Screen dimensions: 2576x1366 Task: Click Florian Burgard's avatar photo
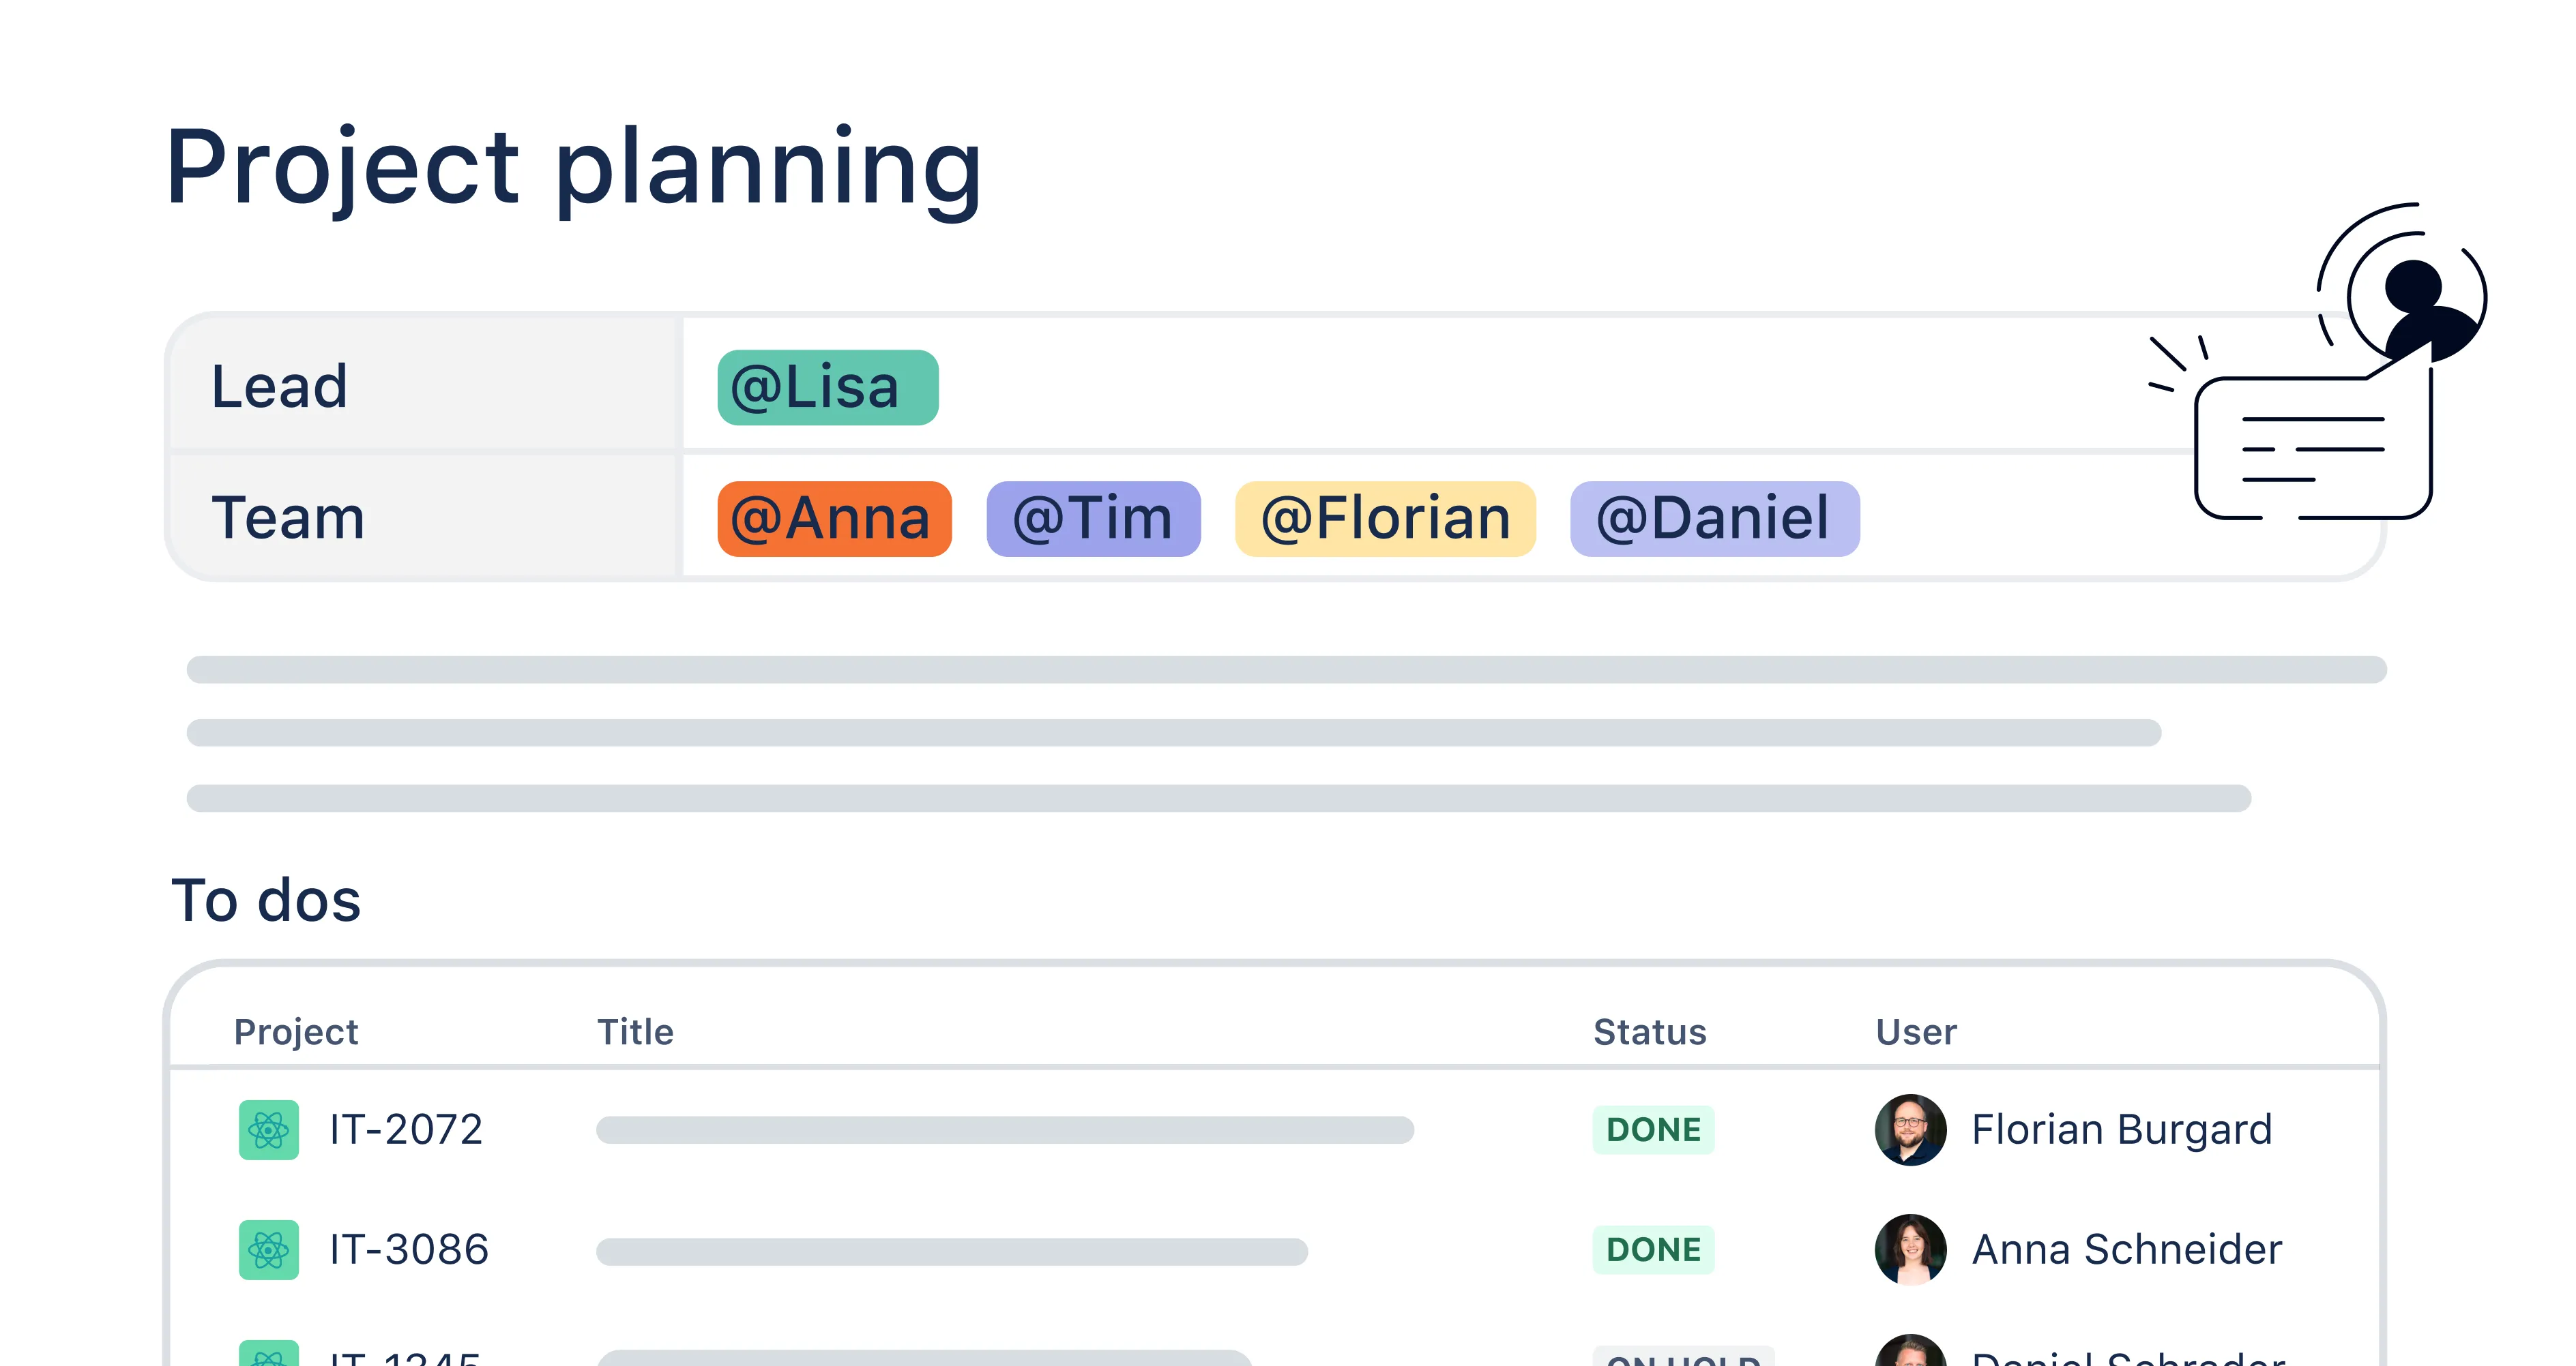[x=1910, y=1129]
